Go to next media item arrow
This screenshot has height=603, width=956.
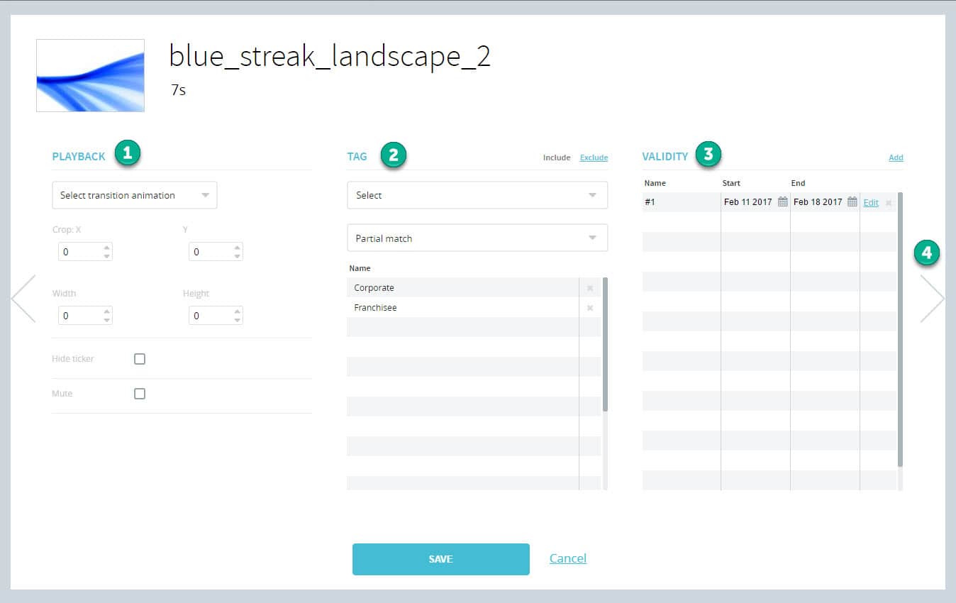(932, 299)
